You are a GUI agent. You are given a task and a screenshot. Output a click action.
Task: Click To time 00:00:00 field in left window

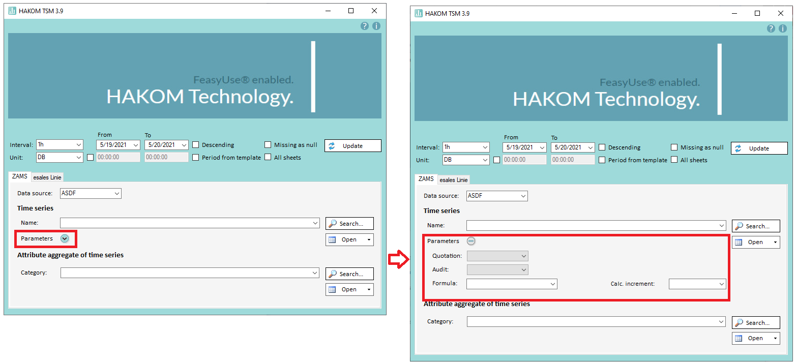click(x=166, y=158)
